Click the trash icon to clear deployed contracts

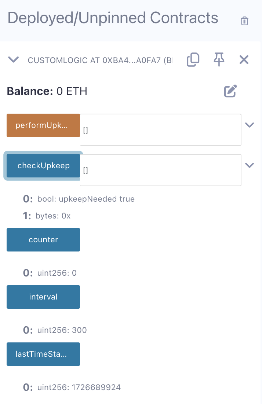[244, 21]
